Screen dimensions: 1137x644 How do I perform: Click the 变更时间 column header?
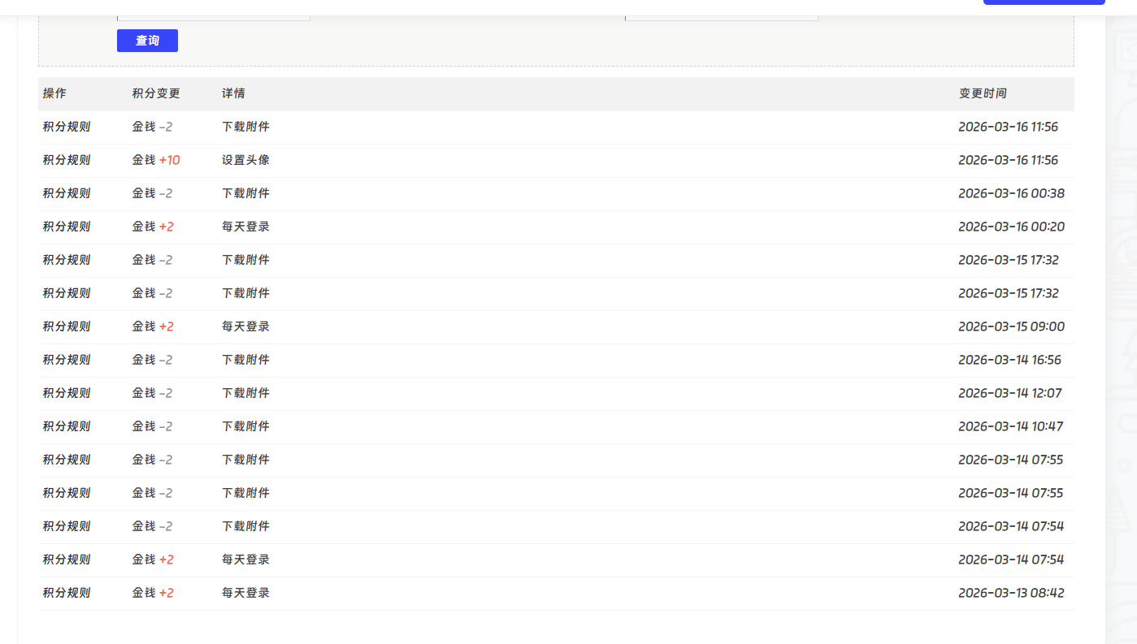click(983, 93)
